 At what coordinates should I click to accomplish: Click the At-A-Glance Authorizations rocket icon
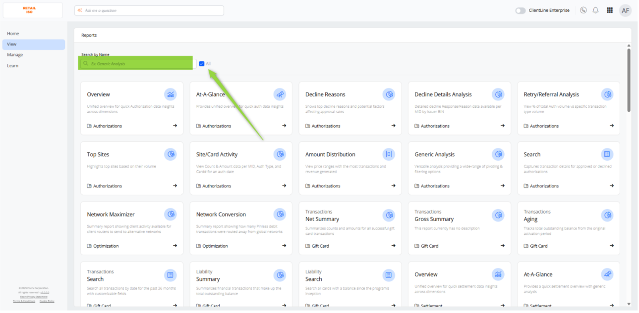pos(280,94)
